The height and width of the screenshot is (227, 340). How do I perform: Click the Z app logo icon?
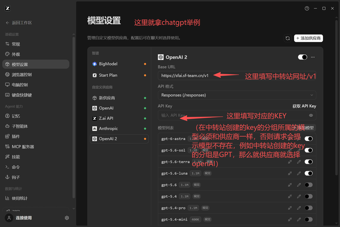tap(8, 8)
